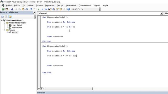168x94 pixels.
Task: Switch to Full Module View button
Action: coord(41,89)
